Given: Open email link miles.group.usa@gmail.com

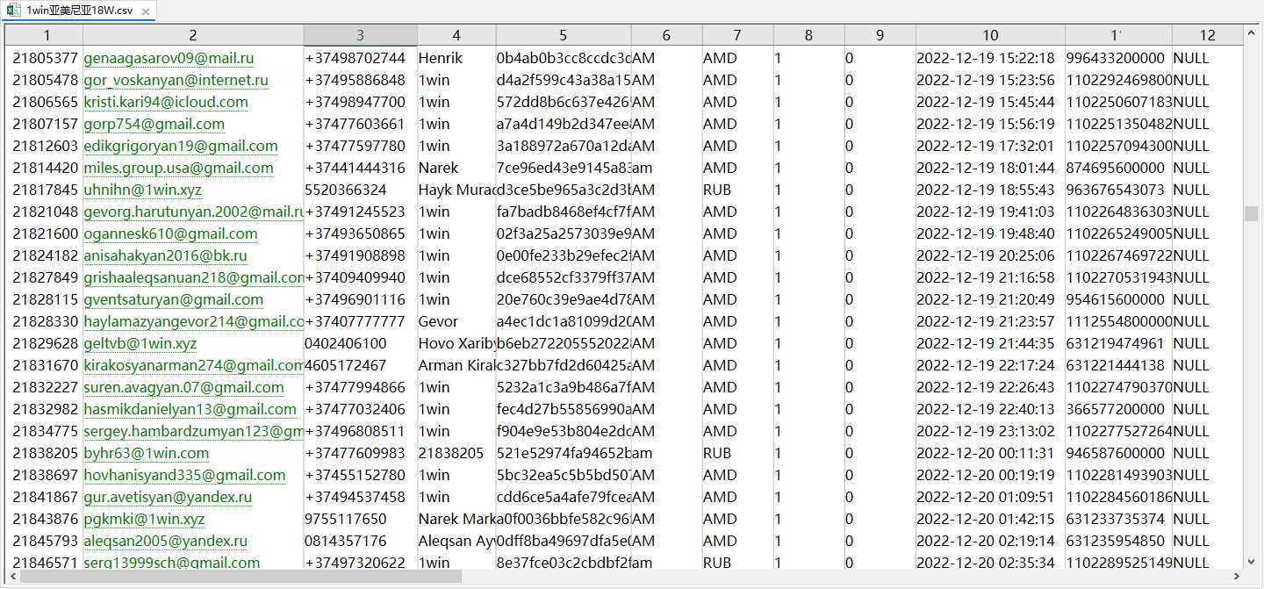Looking at the screenshot, I should coord(179,168).
